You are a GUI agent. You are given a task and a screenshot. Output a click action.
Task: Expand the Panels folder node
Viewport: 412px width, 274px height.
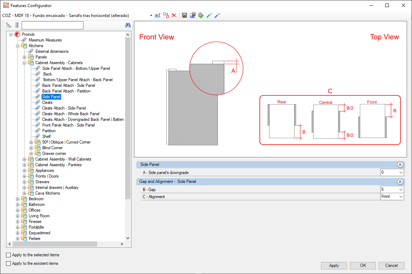(x=25, y=57)
